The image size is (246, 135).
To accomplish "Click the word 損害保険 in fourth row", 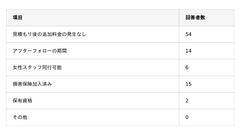I will coord(22,84).
